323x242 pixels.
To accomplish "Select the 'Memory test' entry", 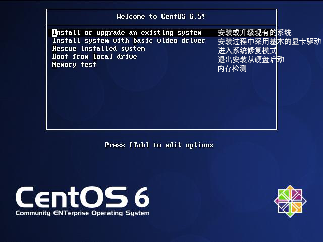I will click(74, 65).
